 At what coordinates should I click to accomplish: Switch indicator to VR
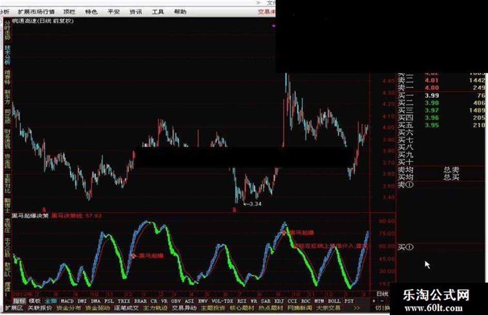164,301
